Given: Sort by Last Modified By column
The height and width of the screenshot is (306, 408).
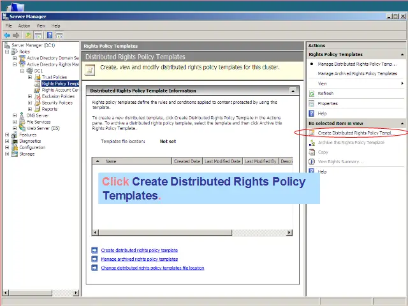Looking at the screenshot, I should click(x=261, y=161).
